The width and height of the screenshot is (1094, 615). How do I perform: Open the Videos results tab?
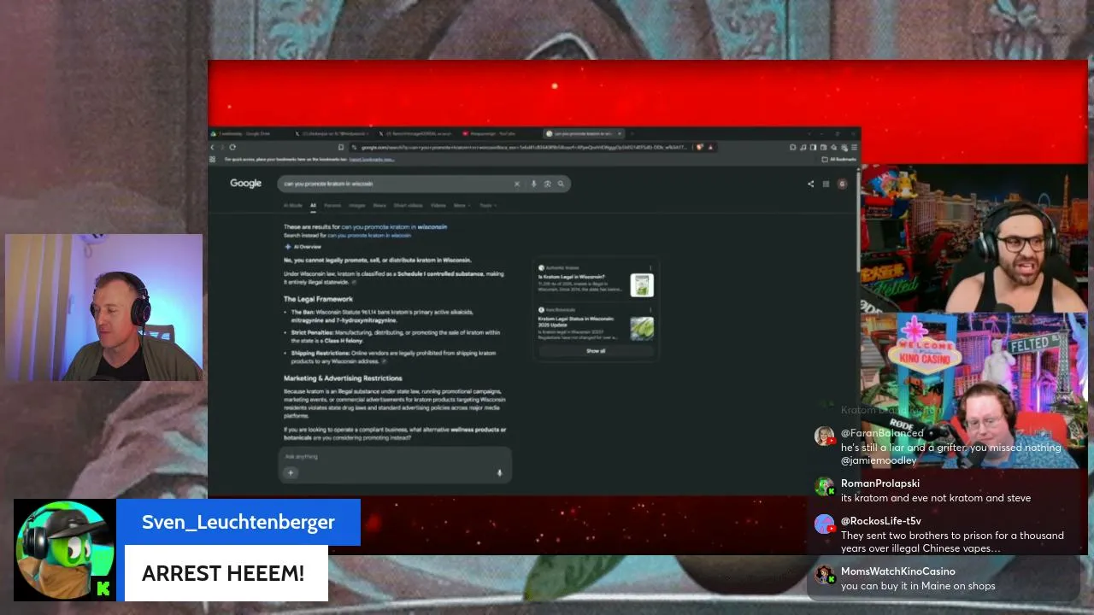pos(438,205)
